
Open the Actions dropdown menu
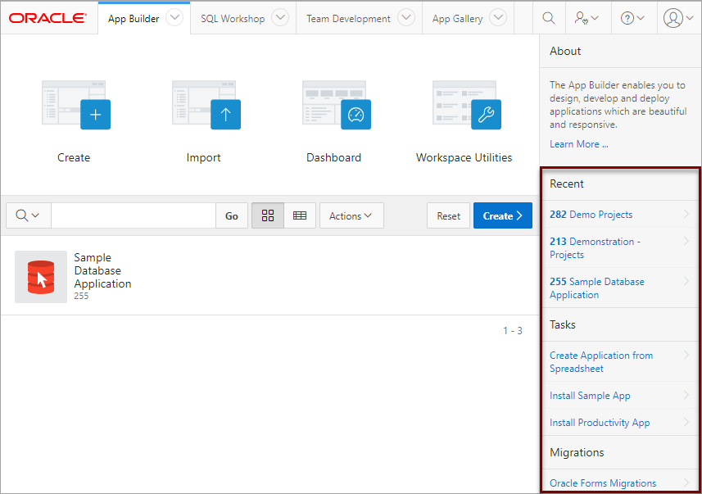point(351,215)
